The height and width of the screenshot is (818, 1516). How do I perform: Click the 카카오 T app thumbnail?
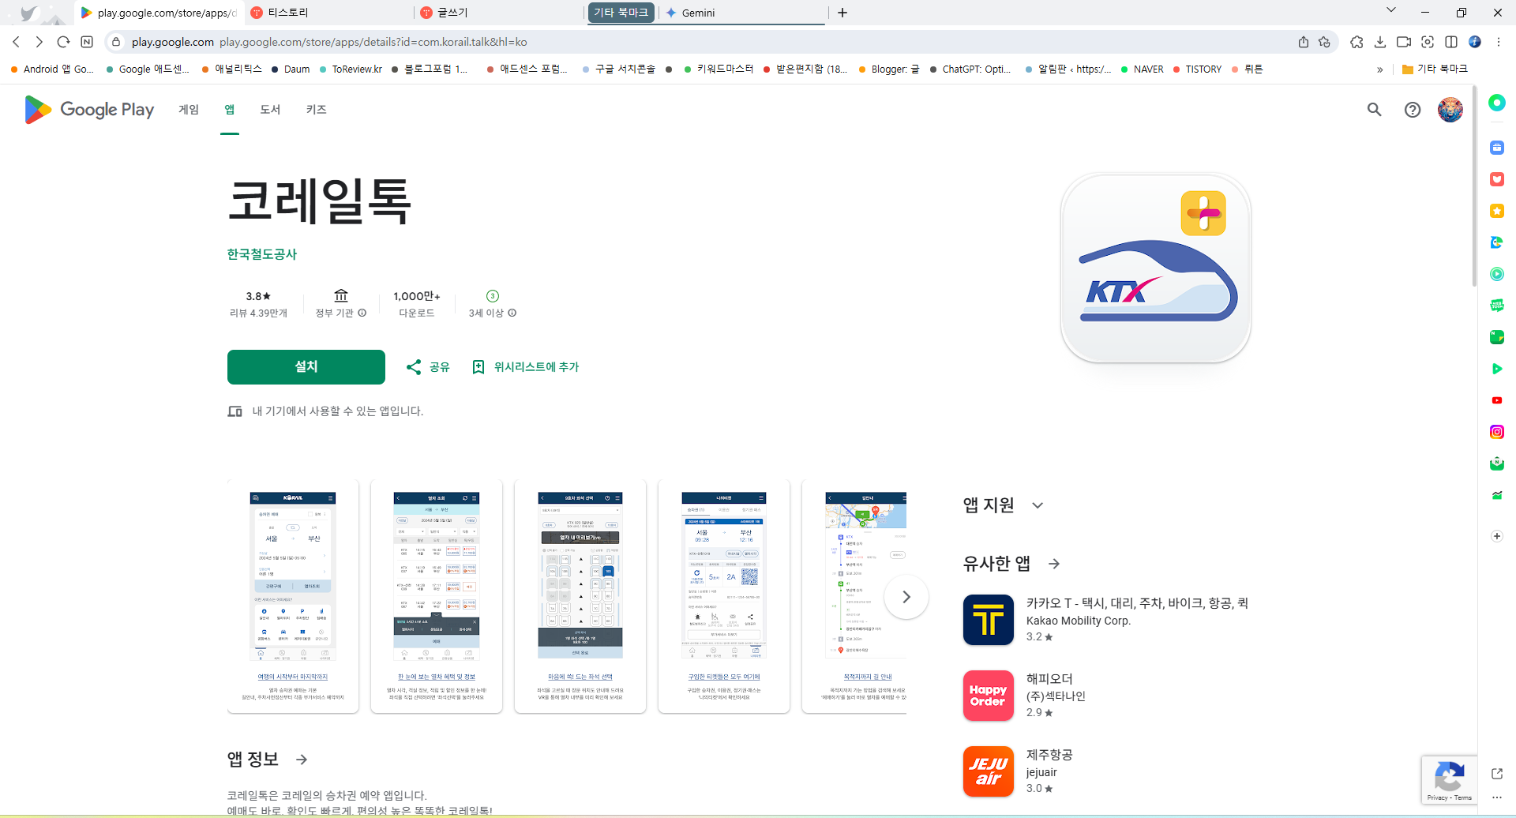click(x=988, y=620)
